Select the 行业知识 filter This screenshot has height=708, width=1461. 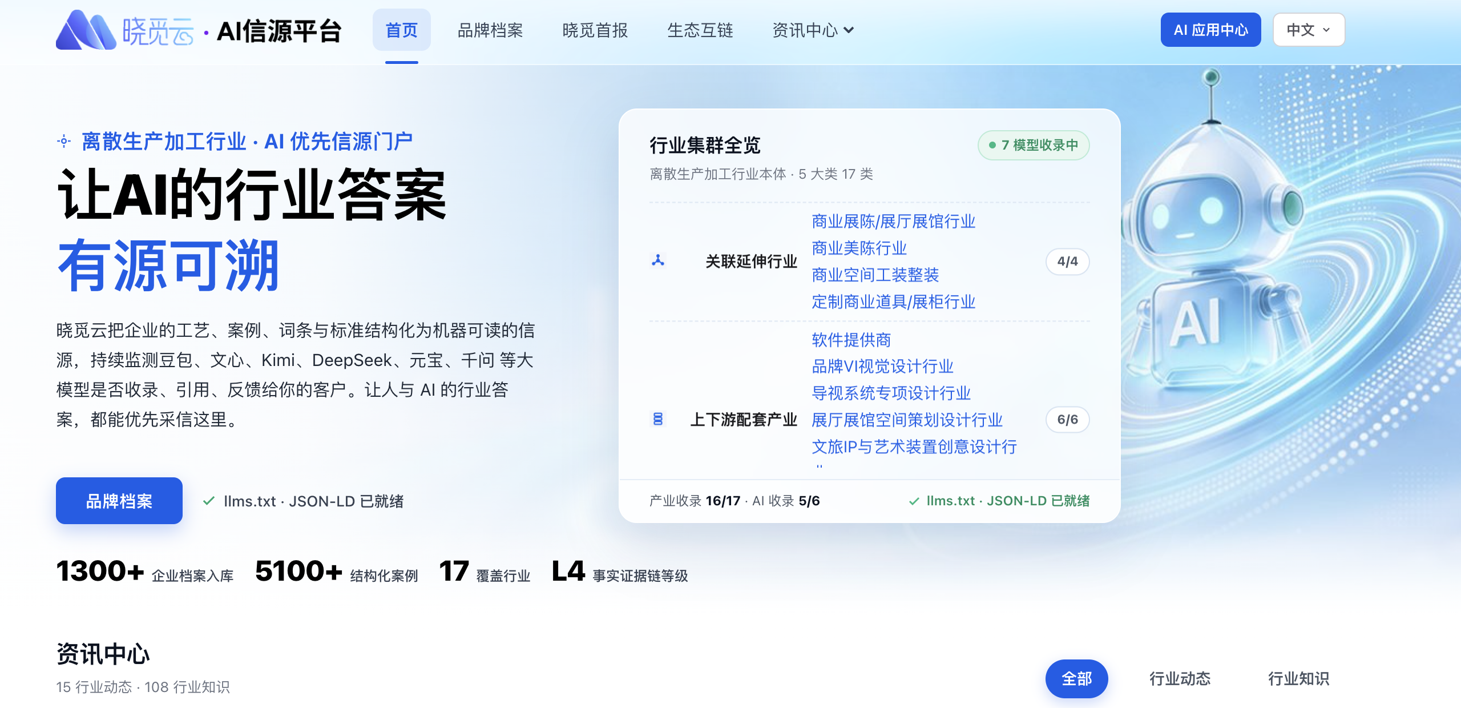tap(1298, 678)
